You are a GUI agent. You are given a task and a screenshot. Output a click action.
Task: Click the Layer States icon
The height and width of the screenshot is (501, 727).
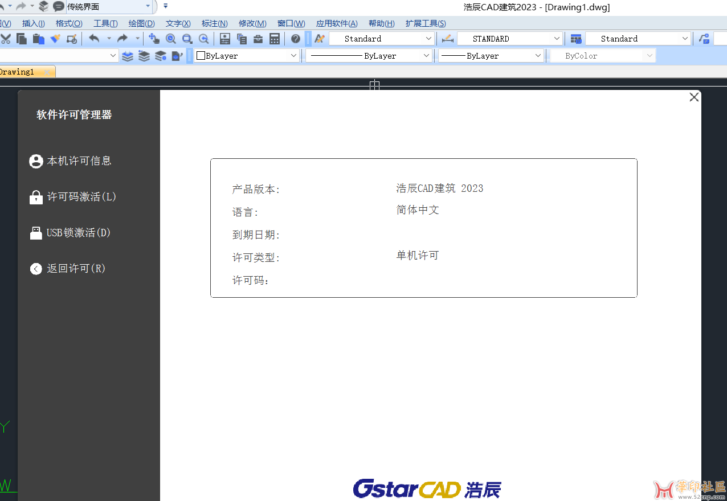tap(161, 56)
